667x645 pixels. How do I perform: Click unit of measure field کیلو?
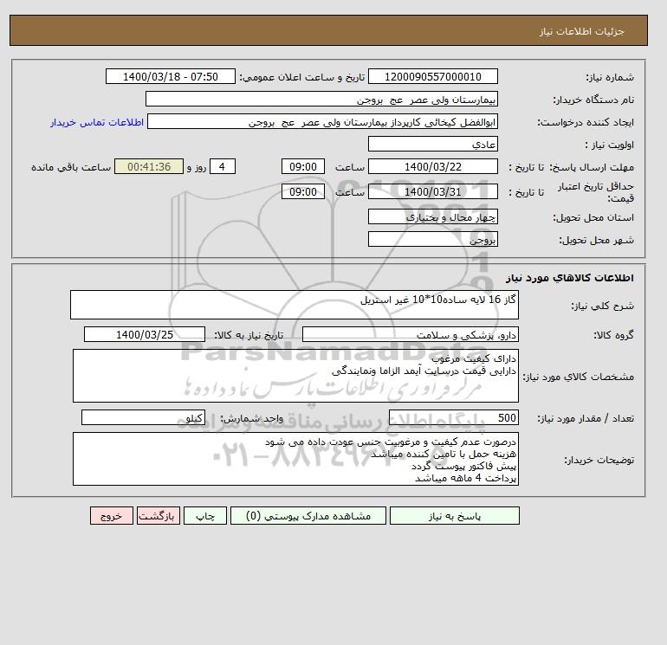coord(143,418)
